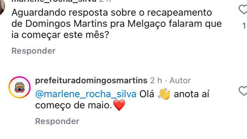Image resolution: width=247 pixels, height=139 pixels.
Task: Select the comment line mentioning Melgaço
Action: click(x=117, y=24)
